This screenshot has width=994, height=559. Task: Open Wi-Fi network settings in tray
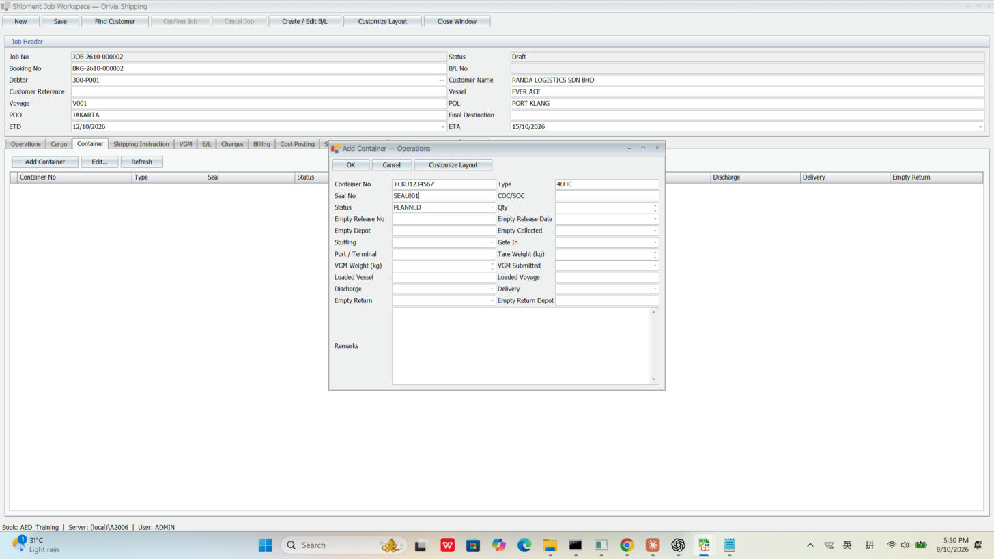click(x=892, y=545)
